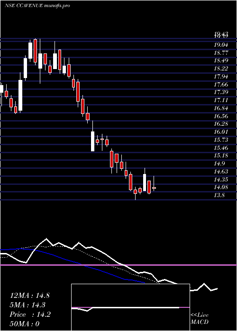The width and height of the screenshot is (237, 331).
Task: Click the 14.08 price label
Action: pos(221,187)
